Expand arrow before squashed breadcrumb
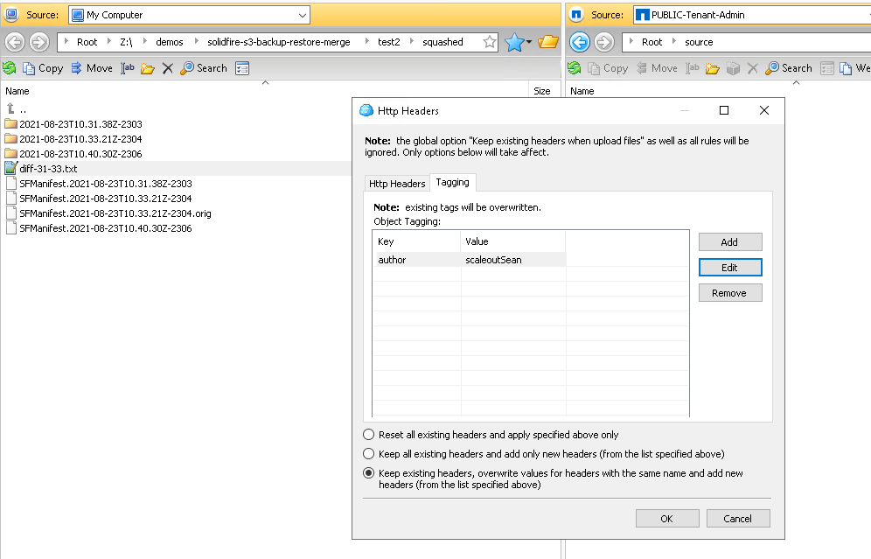Image resolution: width=871 pixels, height=559 pixels. pos(412,41)
